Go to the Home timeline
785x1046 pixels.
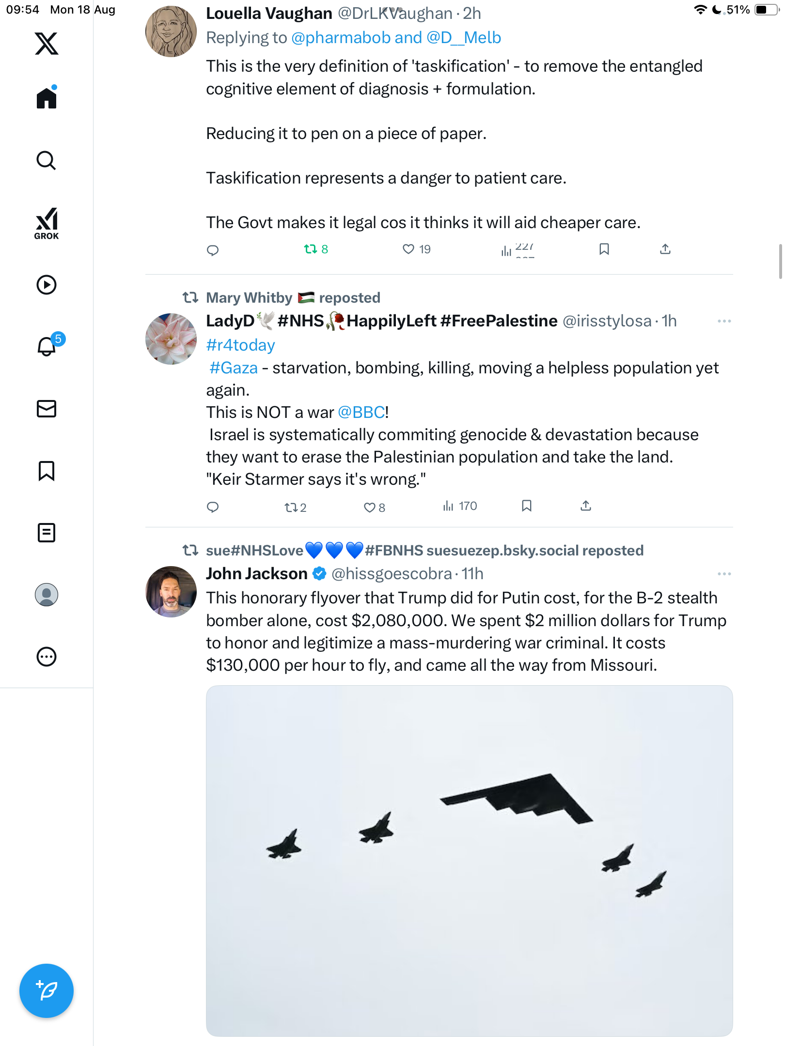coord(47,98)
